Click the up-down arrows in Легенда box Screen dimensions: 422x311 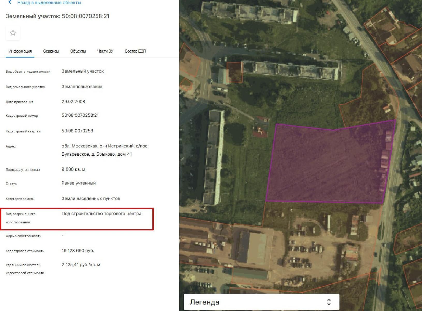(329, 302)
